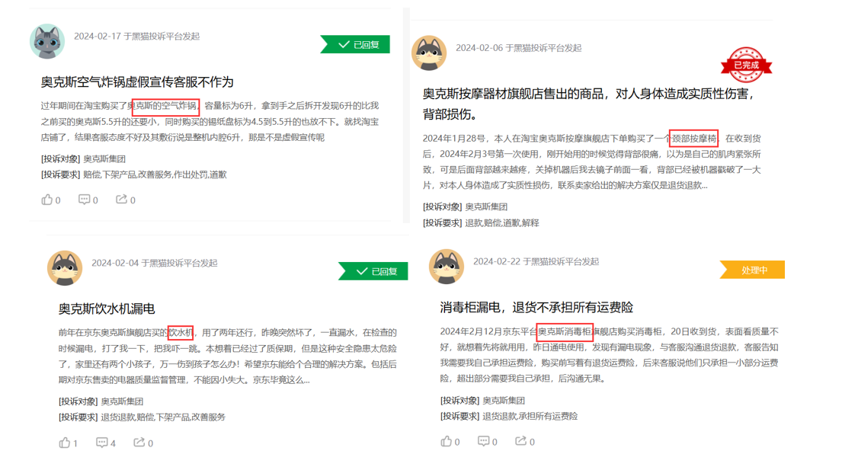Like the 奥克斯空气炸锅 complaint post
This screenshot has height=470, width=858.
50,200
